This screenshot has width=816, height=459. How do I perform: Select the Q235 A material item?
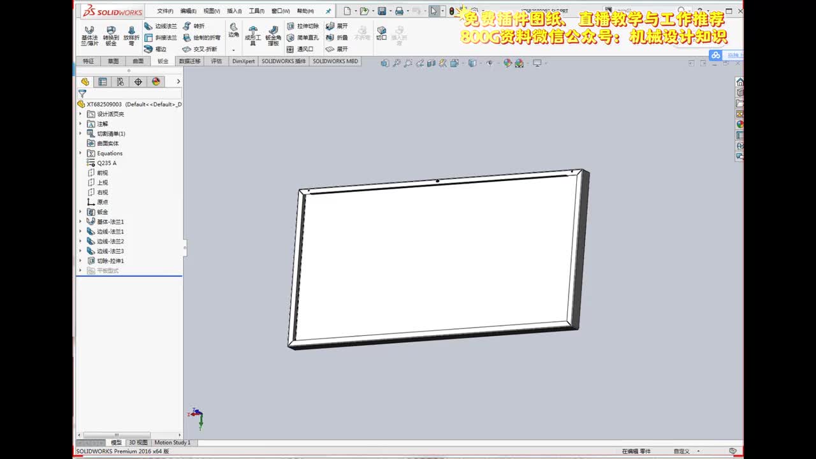click(101, 163)
